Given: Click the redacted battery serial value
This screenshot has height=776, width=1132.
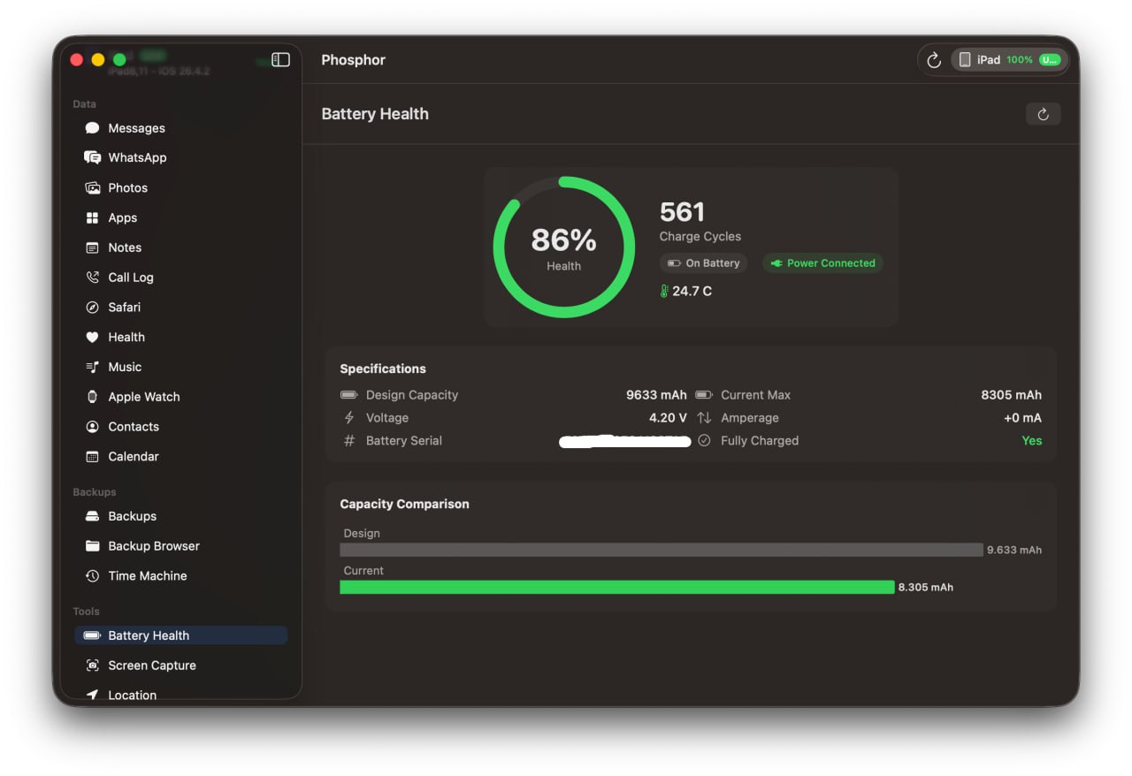Looking at the screenshot, I should tap(625, 441).
